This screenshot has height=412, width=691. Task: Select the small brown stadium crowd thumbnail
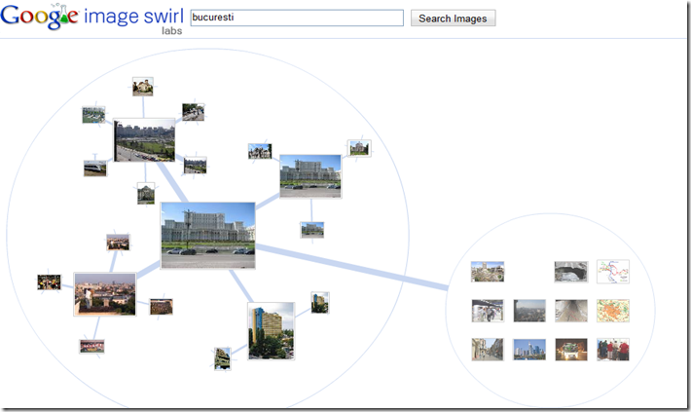pyautogui.click(x=162, y=307)
